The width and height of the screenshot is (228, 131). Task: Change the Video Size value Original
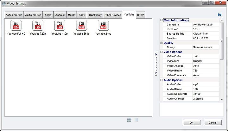pos(206,61)
